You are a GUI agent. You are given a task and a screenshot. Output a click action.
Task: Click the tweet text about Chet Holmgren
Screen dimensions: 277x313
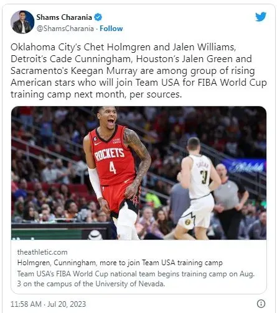pos(139,71)
